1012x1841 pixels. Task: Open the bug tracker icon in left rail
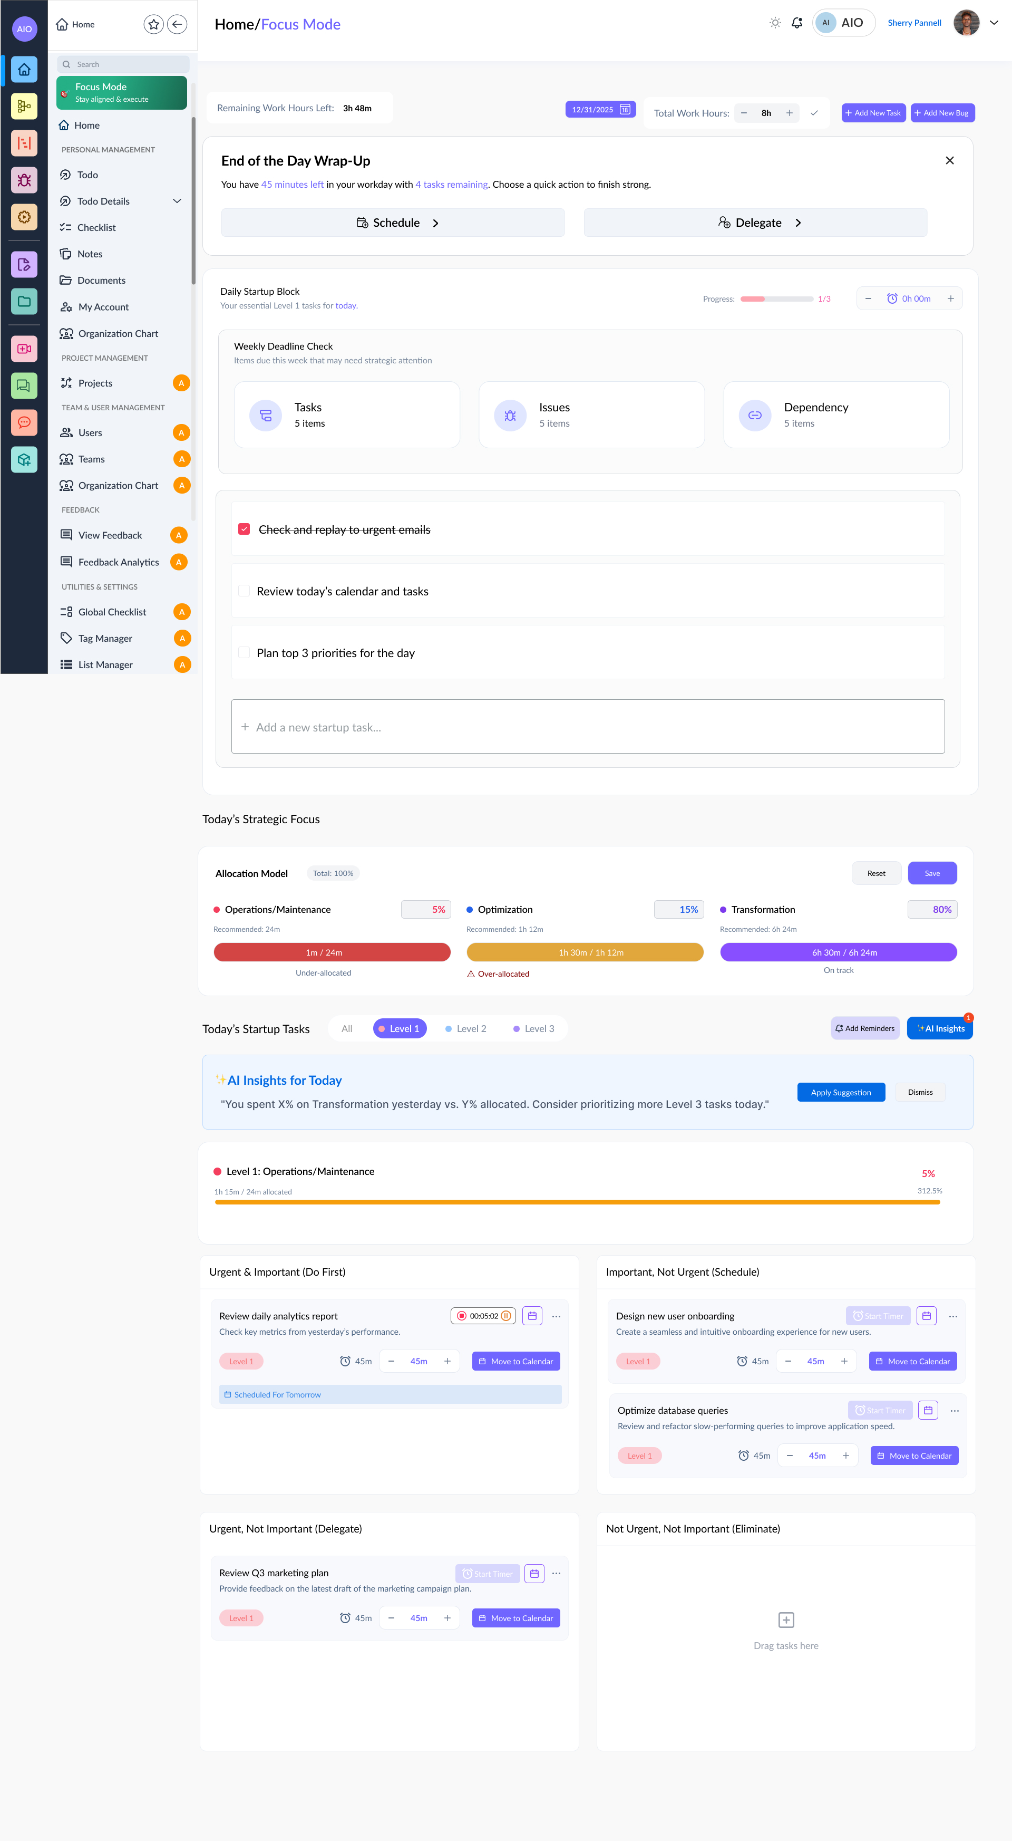coord(24,180)
